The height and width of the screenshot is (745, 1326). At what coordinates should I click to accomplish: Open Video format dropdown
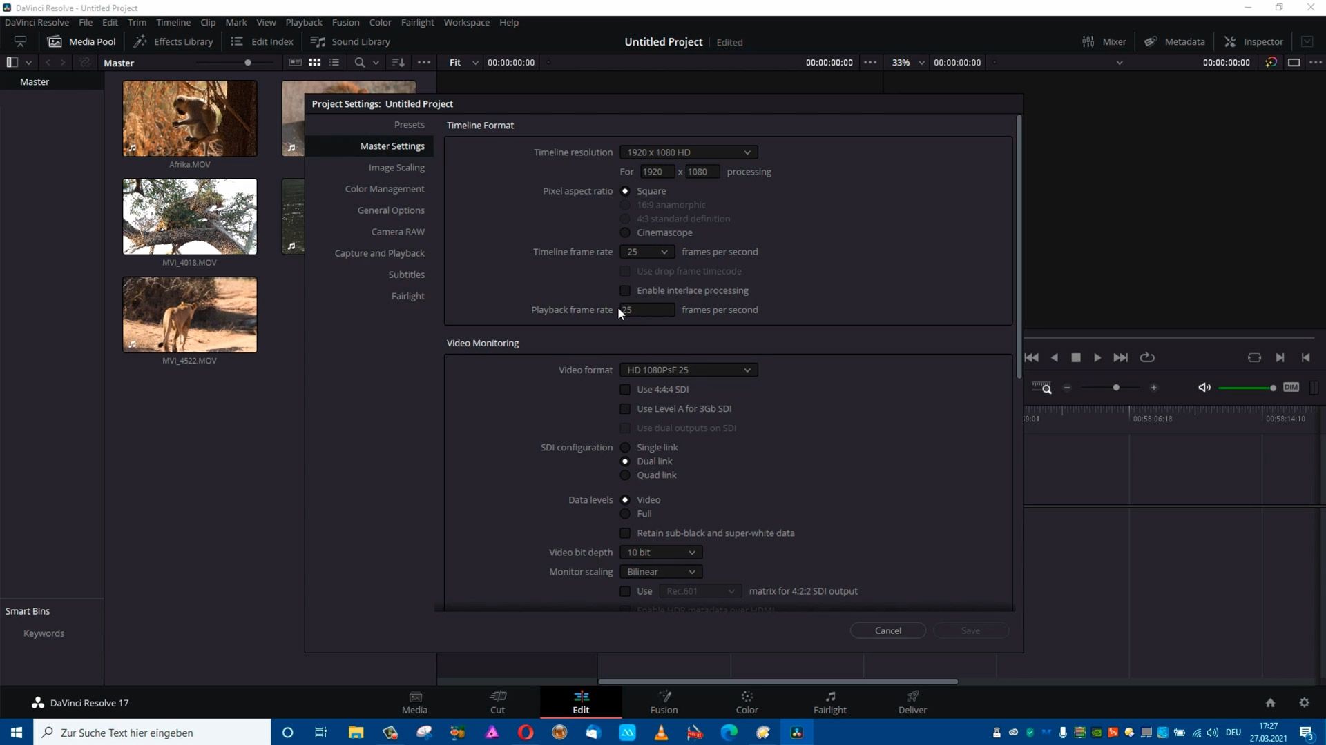(x=689, y=370)
